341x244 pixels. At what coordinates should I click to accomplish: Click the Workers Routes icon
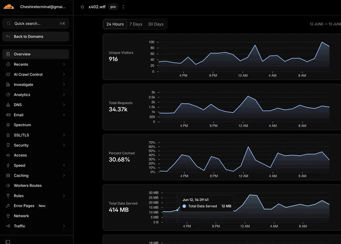click(8, 185)
